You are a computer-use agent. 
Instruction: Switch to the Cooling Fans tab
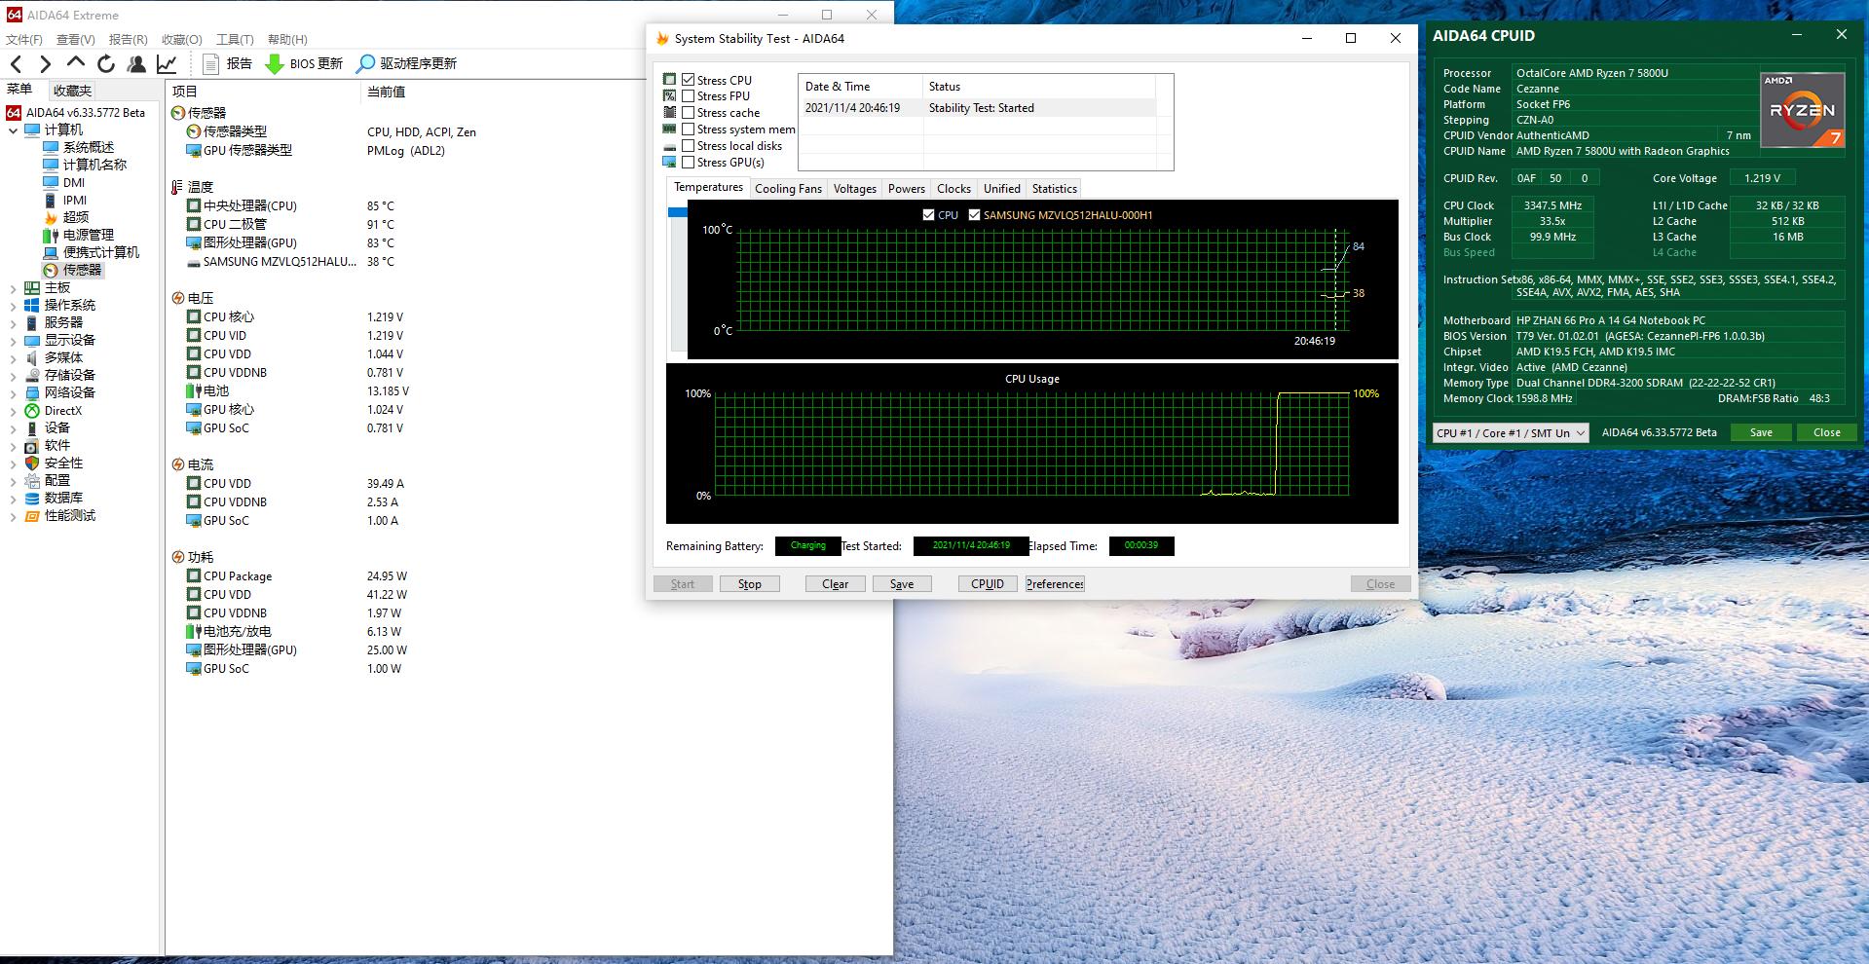click(788, 189)
